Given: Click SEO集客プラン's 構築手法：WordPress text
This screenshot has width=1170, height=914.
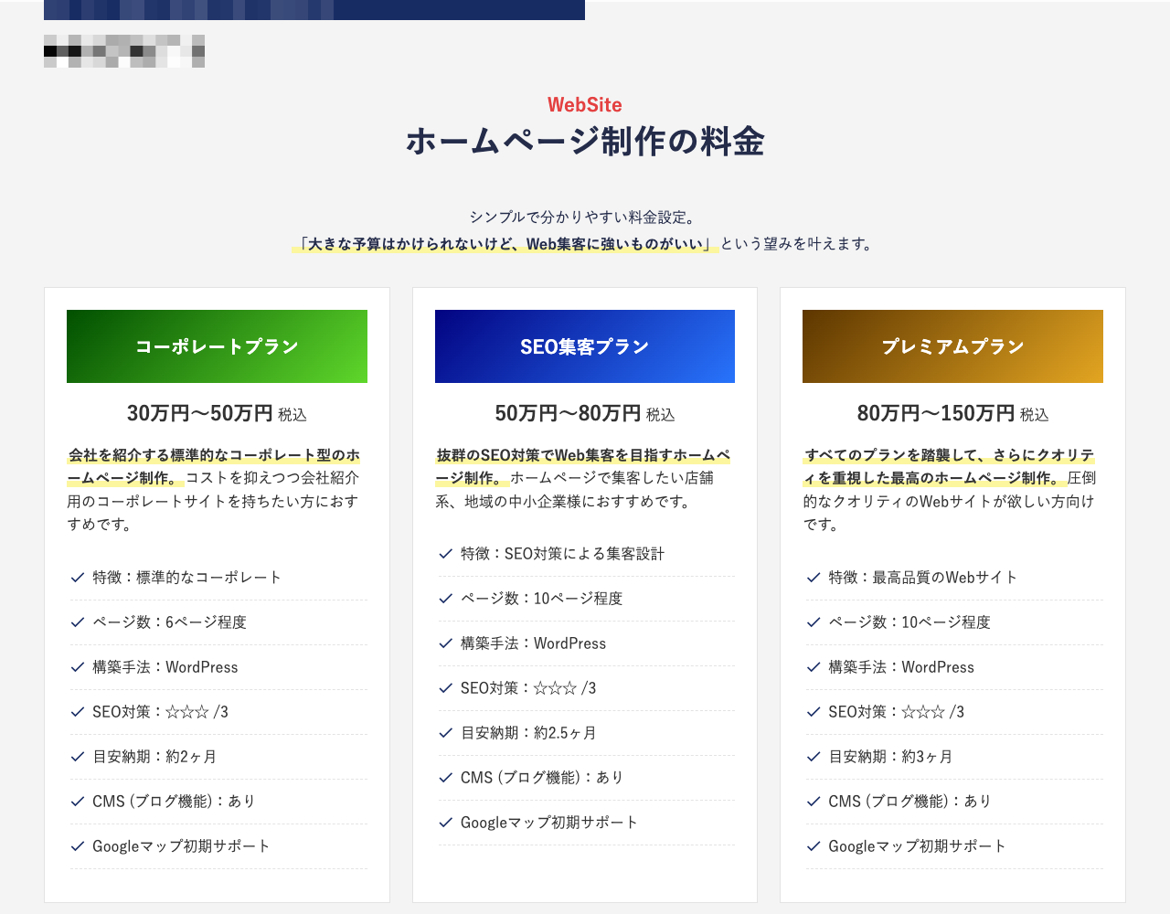Looking at the screenshot, I should coord(533,643).
